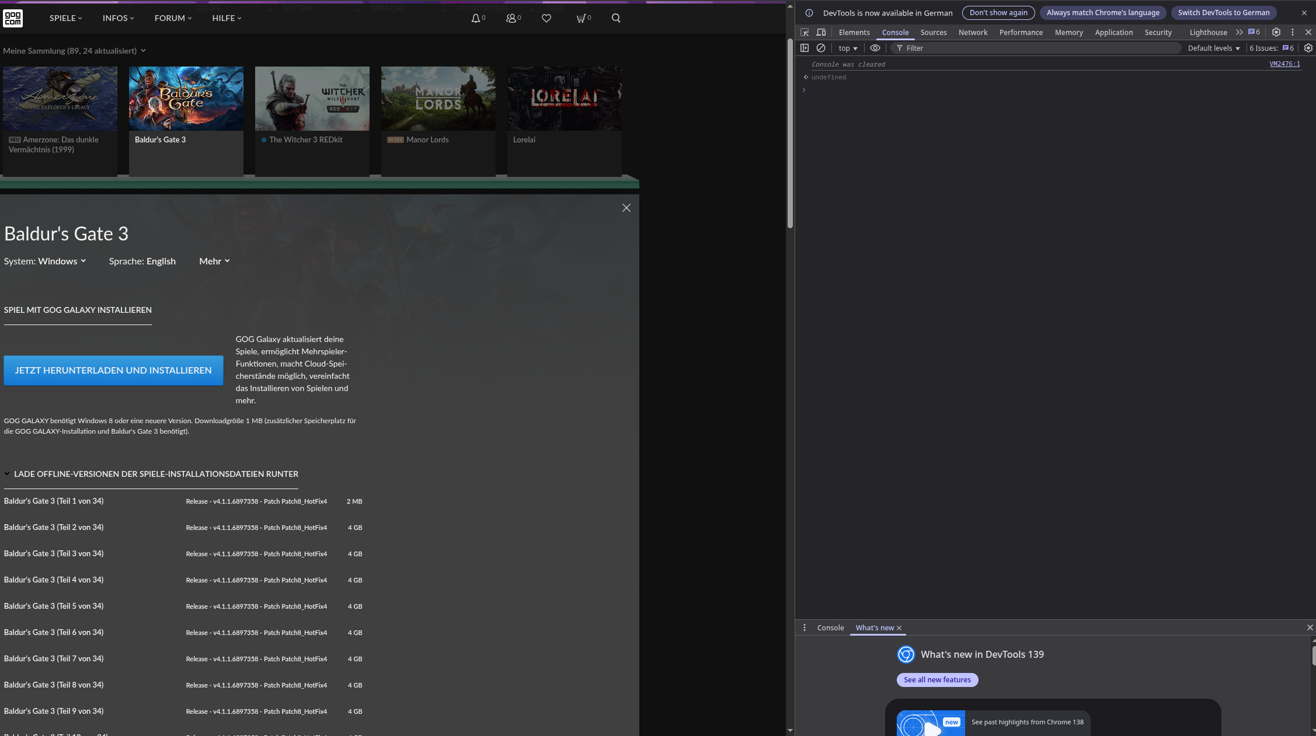This screenshot has height=736, width=1316.
Task: Show more DevTools tabs via double chevron
Action: tap(1239, 32)
